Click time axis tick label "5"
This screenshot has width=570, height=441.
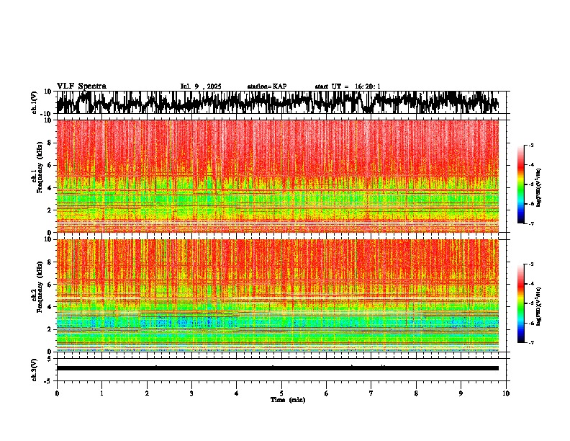tap(281, 393)
